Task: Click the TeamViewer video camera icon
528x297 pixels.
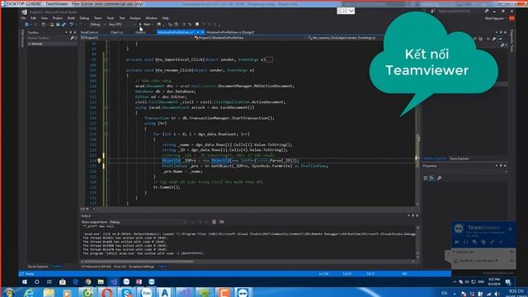Action: pos(457,242)
